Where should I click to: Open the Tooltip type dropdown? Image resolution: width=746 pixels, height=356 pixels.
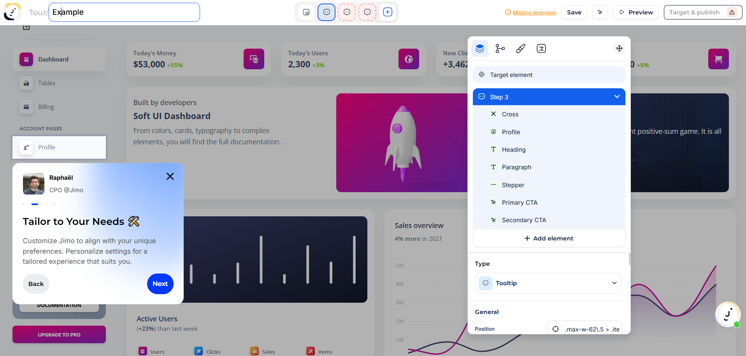point(548,283)
